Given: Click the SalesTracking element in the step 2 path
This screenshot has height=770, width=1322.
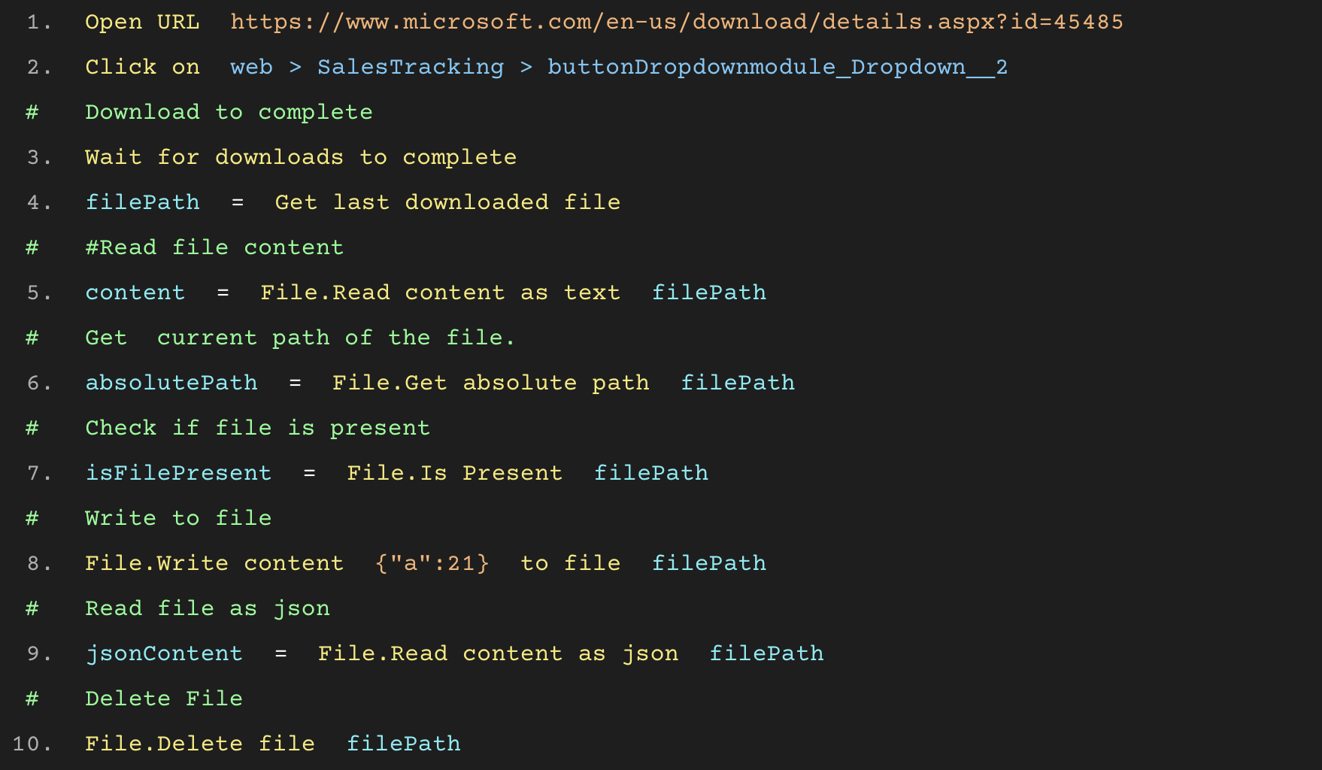Looking at the screenshot, I should [x=410, y=67].
